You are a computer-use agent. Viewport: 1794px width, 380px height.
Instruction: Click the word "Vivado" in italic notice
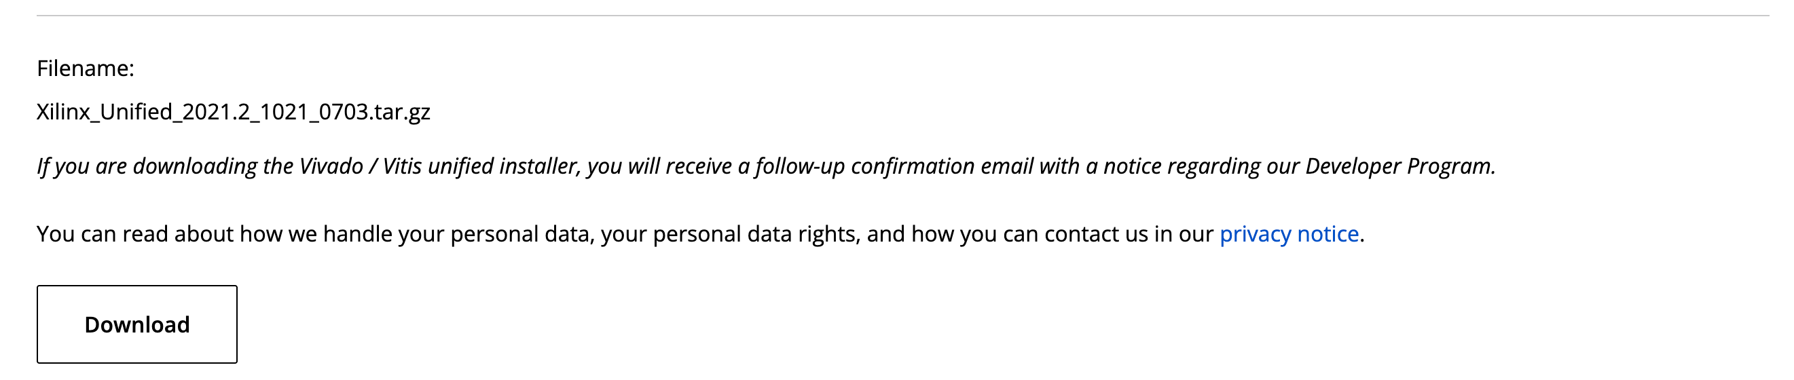click(331, 166)
